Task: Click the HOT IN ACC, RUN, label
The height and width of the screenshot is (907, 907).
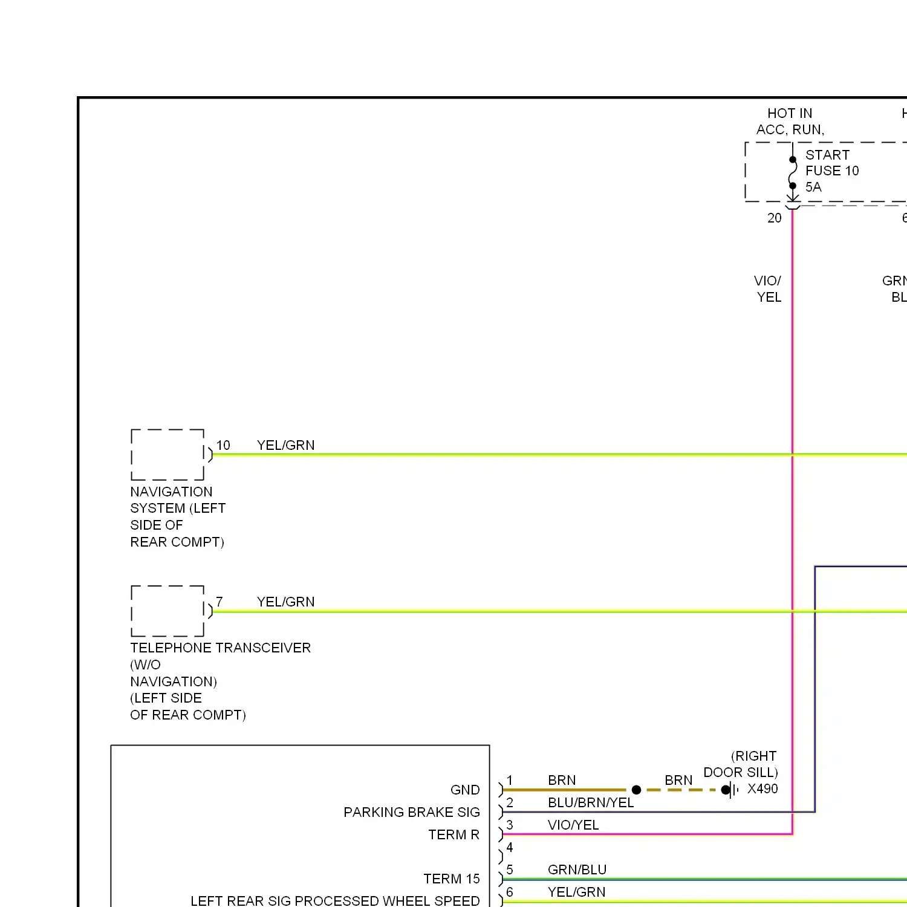Action: click(790, 122)
